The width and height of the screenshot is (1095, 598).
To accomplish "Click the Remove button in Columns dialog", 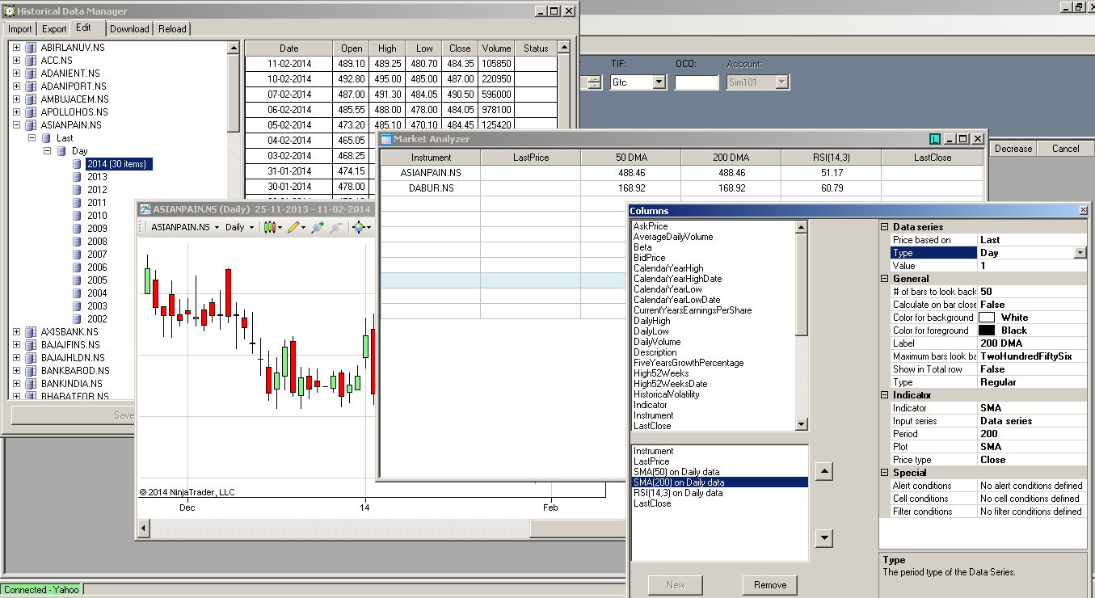I will pyautogui.click(x=770, y=585).
